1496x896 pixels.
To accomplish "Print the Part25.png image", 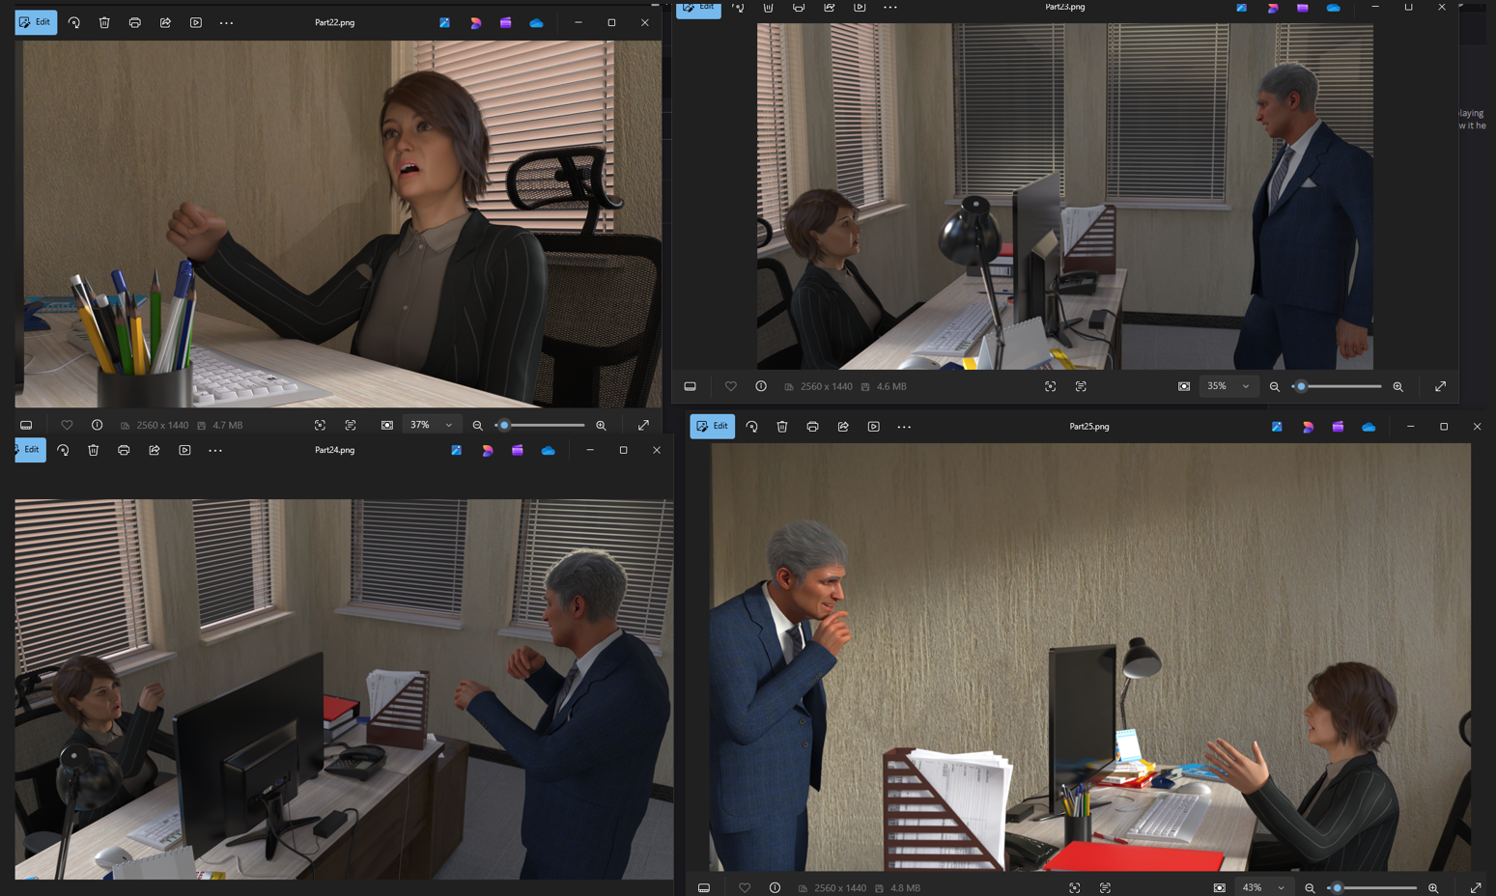I will [812, 427].
